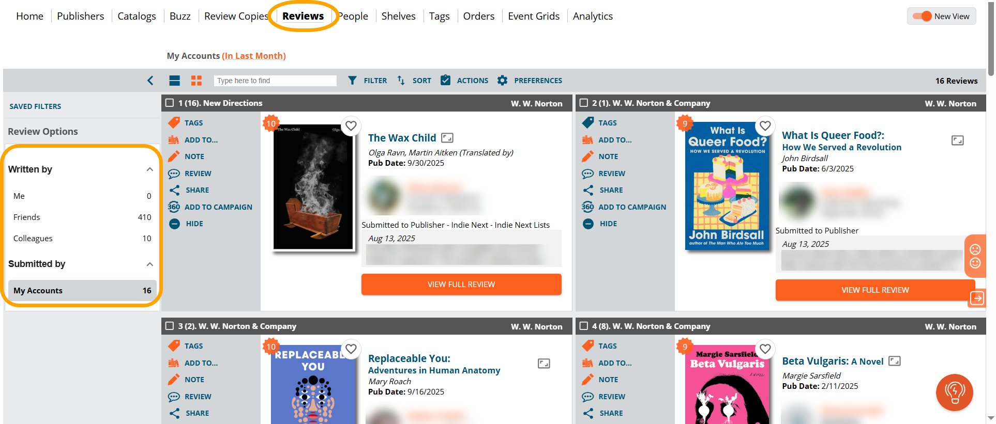The image size is (996, 424).
Task: Select checkbox for review 4 Beta Vulgaris
Action: (584, 326)
